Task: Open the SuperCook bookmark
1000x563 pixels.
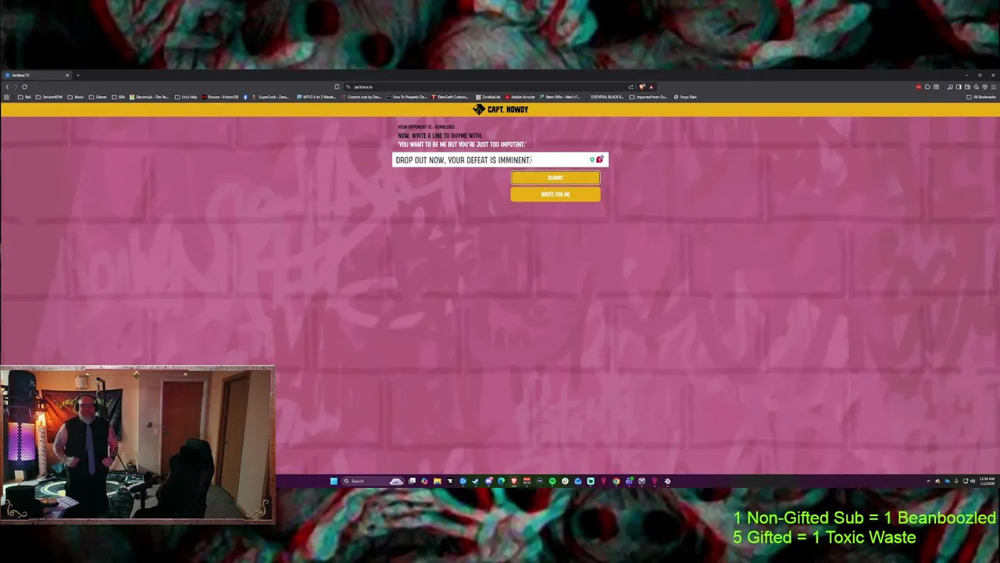Action: click(271, 97)
